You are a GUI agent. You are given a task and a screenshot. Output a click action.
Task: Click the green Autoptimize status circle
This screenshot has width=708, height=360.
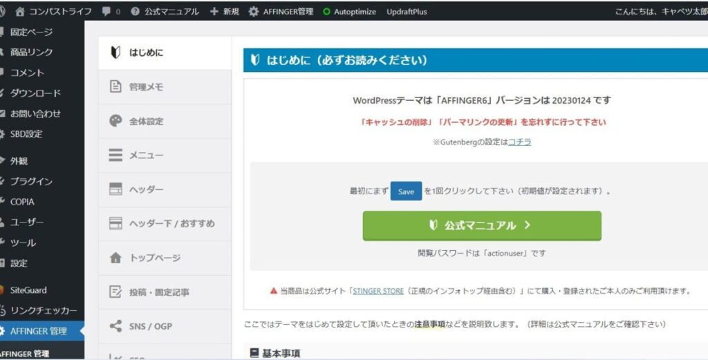(326, 12)
